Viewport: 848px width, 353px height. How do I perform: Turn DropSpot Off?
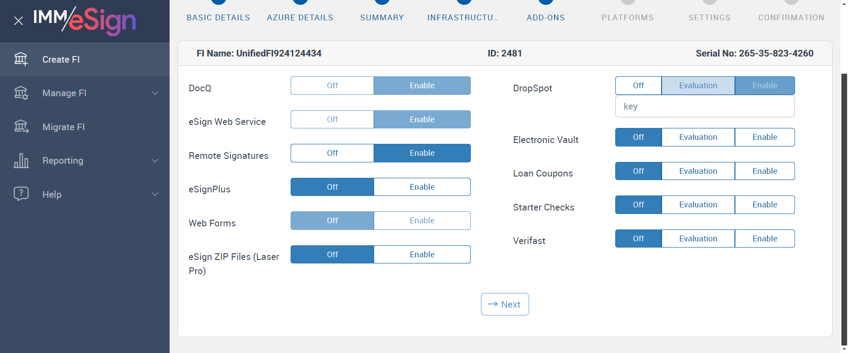[x=639, y=86]
